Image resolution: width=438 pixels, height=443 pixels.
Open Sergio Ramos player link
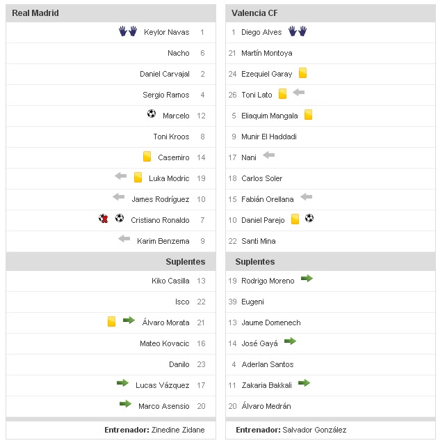(x=165, y=95)
